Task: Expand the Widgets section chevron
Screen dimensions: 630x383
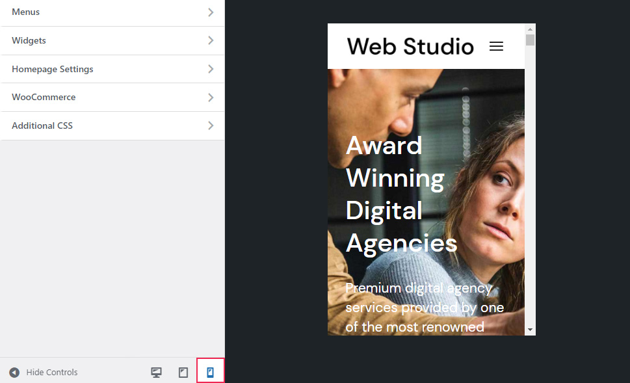Action: (x=211, y=40)
